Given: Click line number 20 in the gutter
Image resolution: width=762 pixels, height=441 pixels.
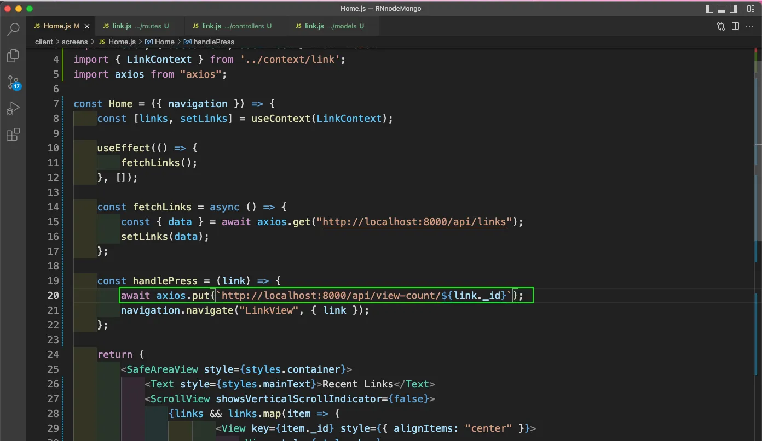Looking at the screenshot, I should click(53, 296).
